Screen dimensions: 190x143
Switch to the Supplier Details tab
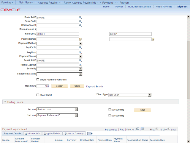(x=52, y=133)
